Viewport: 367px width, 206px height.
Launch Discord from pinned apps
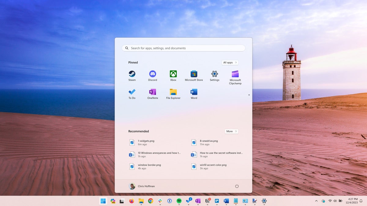tap(153, 76)
